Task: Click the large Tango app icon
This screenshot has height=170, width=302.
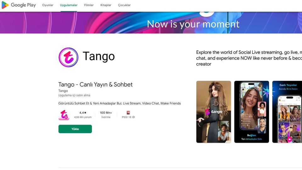Action: [x=68, y=57]
